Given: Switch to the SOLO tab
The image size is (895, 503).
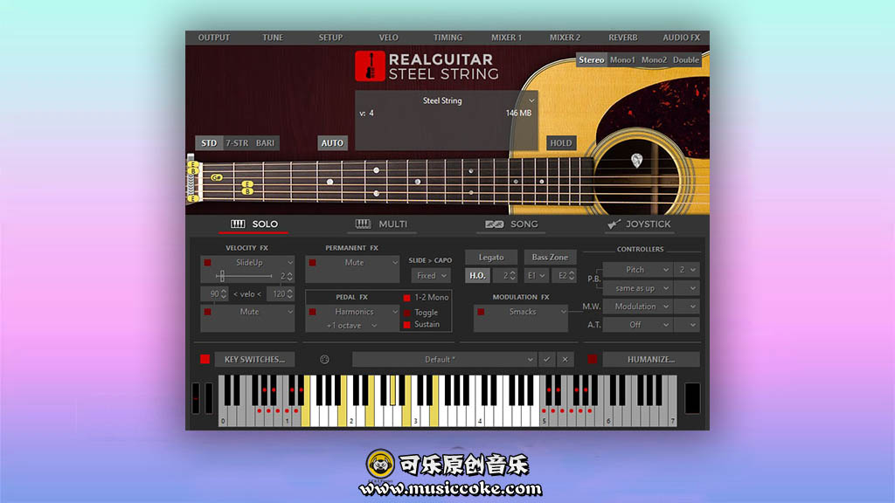Looking at the screenshot, I should pos(254,224).
